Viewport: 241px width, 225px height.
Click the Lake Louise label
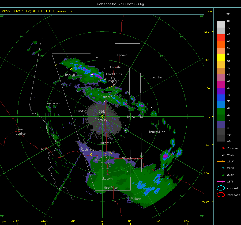tap(21, 131)
